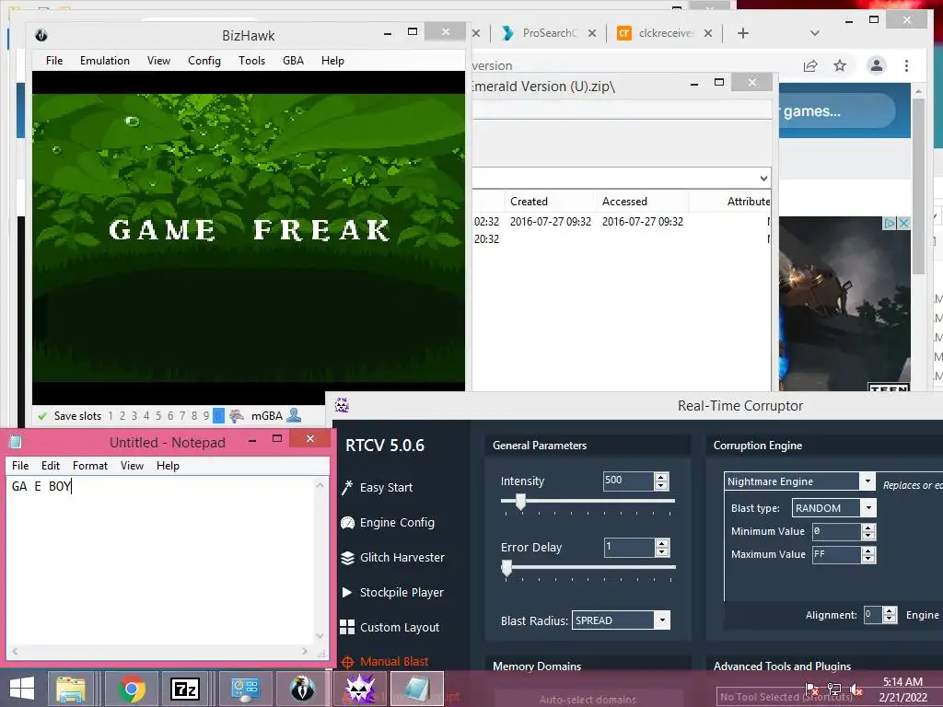Expand the 7-Zip address path dropdown
This screenshot has height=707, width=943.
763,178
